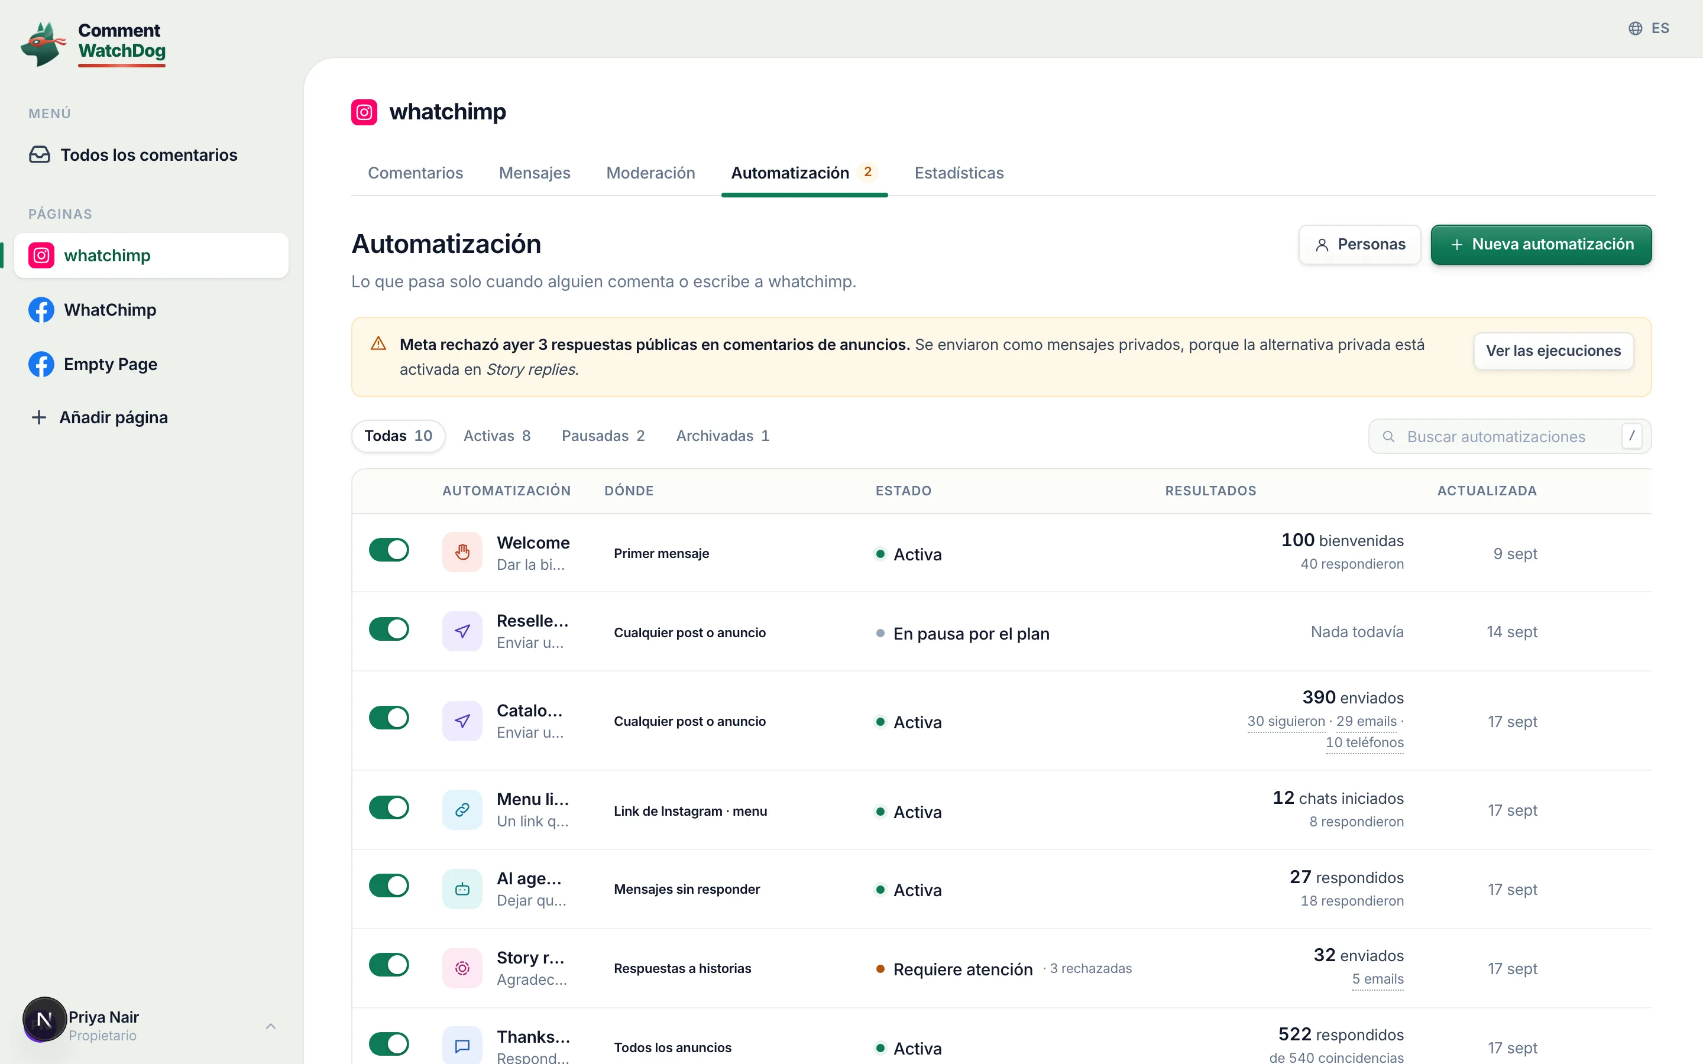Click Link de Instagram · menu cell

tap(690, 812)
